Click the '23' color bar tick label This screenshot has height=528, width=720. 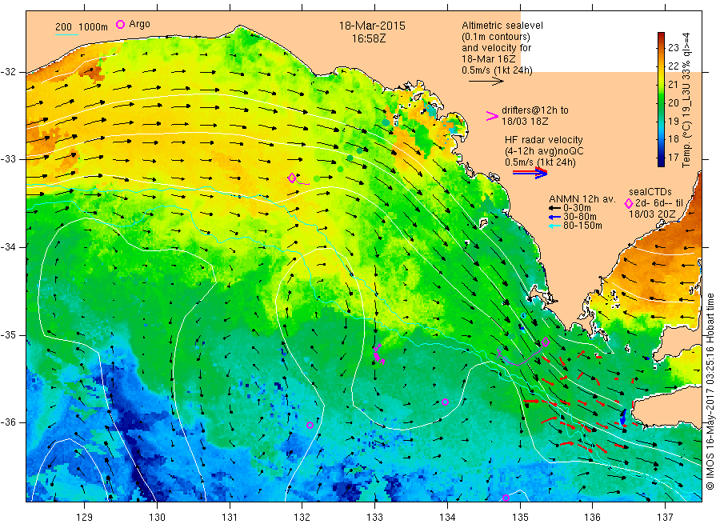point(673,48)
